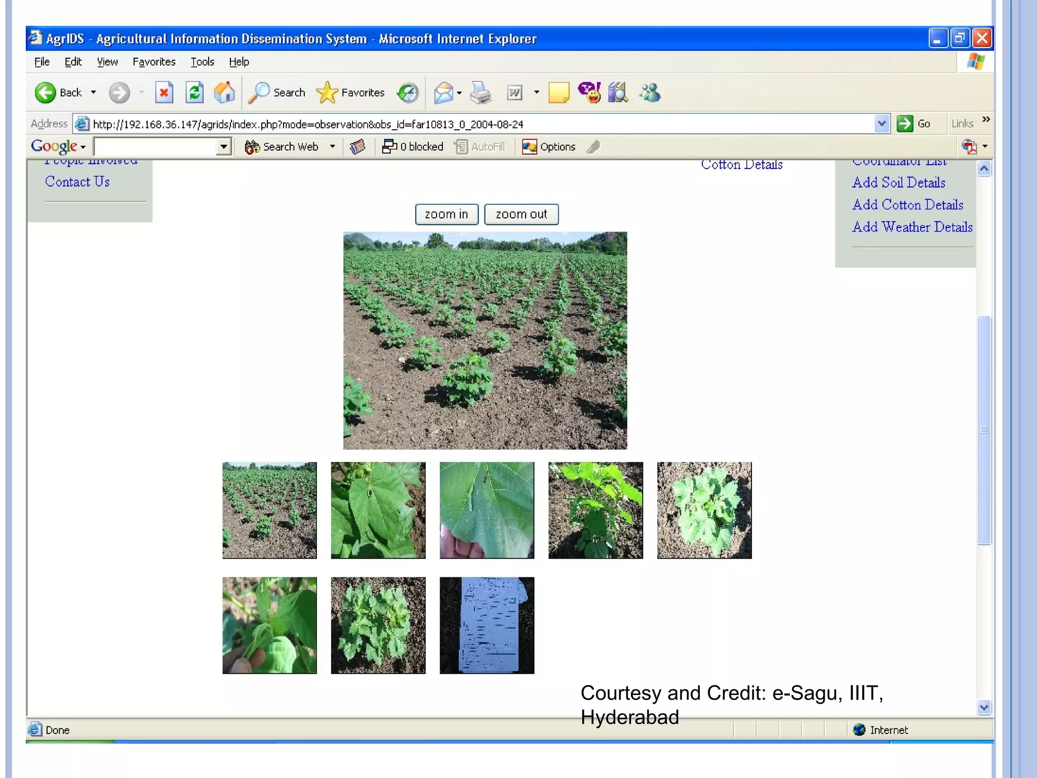Go to Home page icon
The height and width of the screenshot is (778, 1037).
(224, 93)
